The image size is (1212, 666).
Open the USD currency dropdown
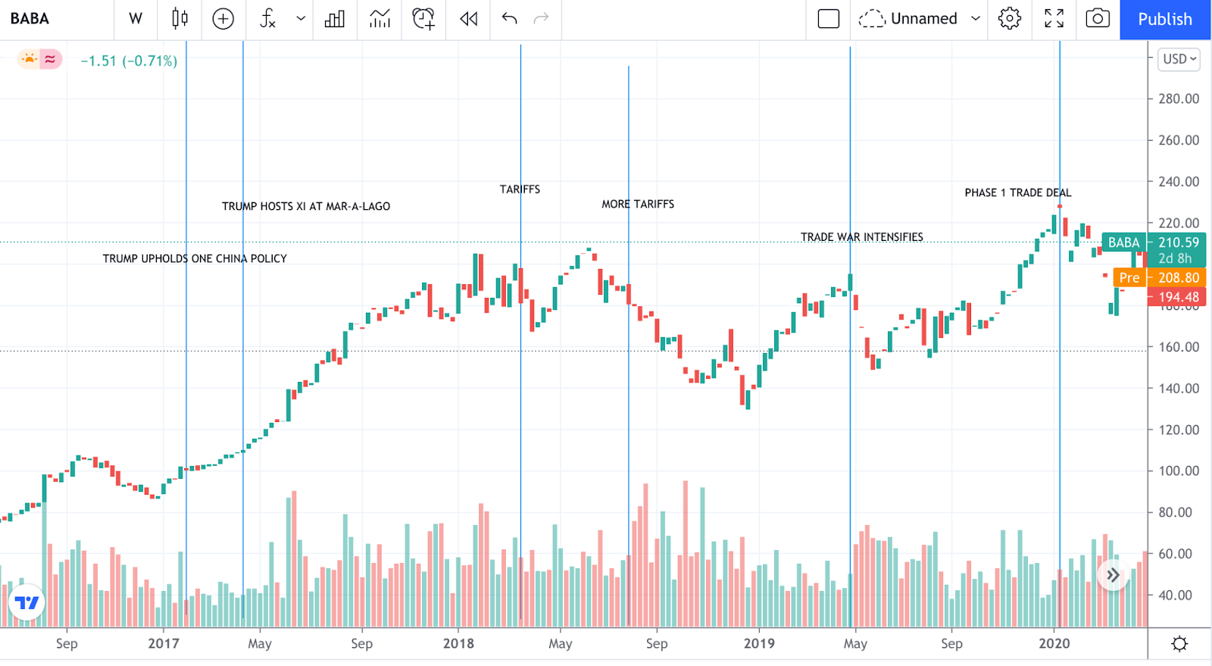[1179, 59]
